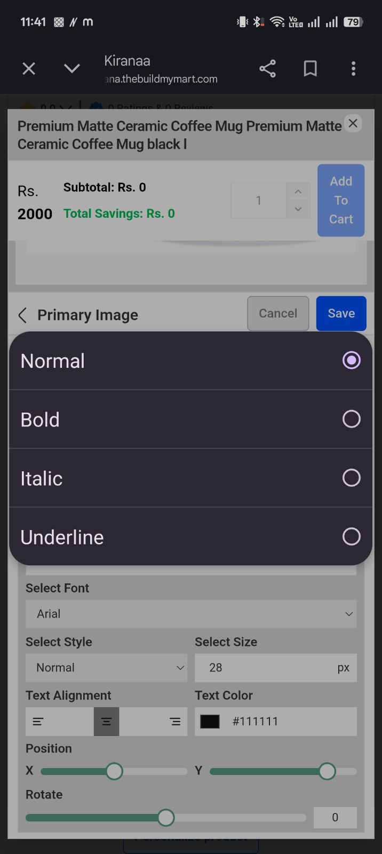The image size is (382, 854).
Task: Align text right
Action: pos(174,722)
